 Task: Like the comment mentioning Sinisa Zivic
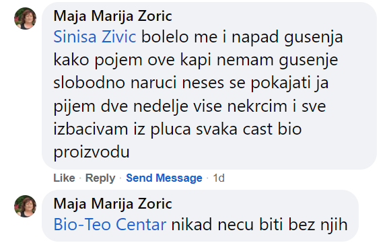(64, 178)
